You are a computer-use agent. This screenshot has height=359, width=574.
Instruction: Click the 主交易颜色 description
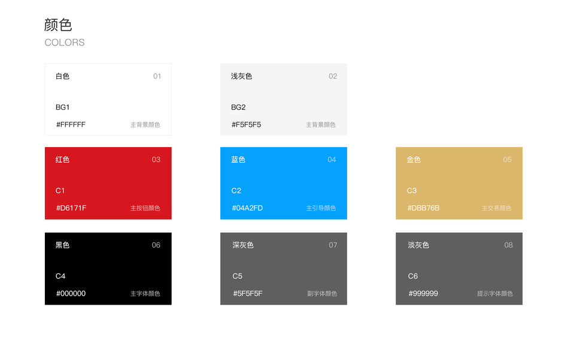(496, 208)
